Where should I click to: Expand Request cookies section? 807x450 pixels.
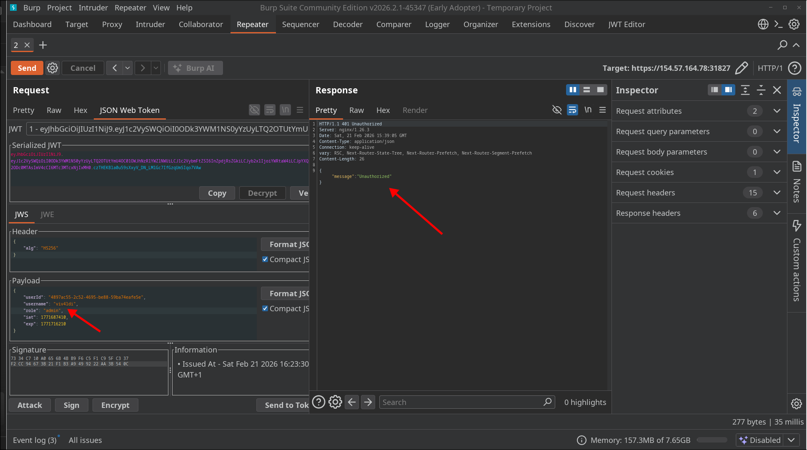777,172
